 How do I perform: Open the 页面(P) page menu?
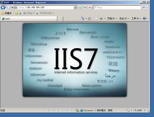click(x=112, y=18)
